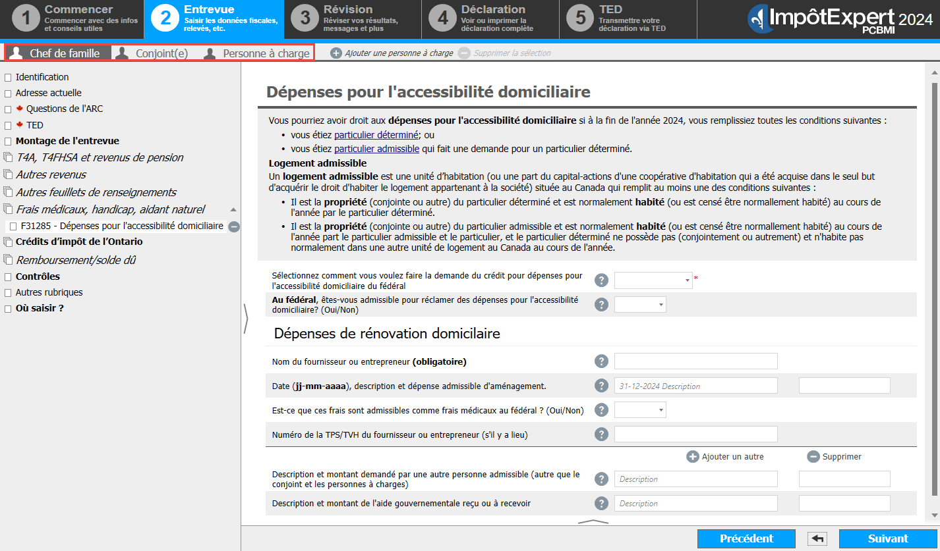
Task: Click the government assistance amount field
Action: (x=844, y=504)
